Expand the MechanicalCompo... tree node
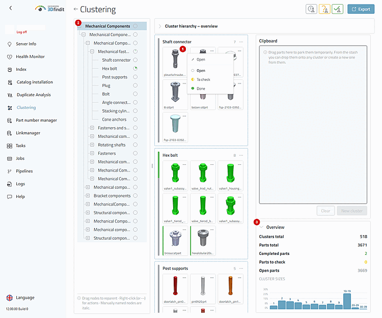 tap(88, 204)
